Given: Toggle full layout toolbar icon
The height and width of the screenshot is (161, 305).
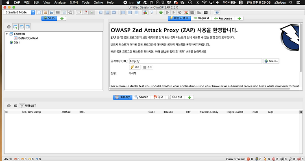Looking at the screenshot, I should [114, 13].
